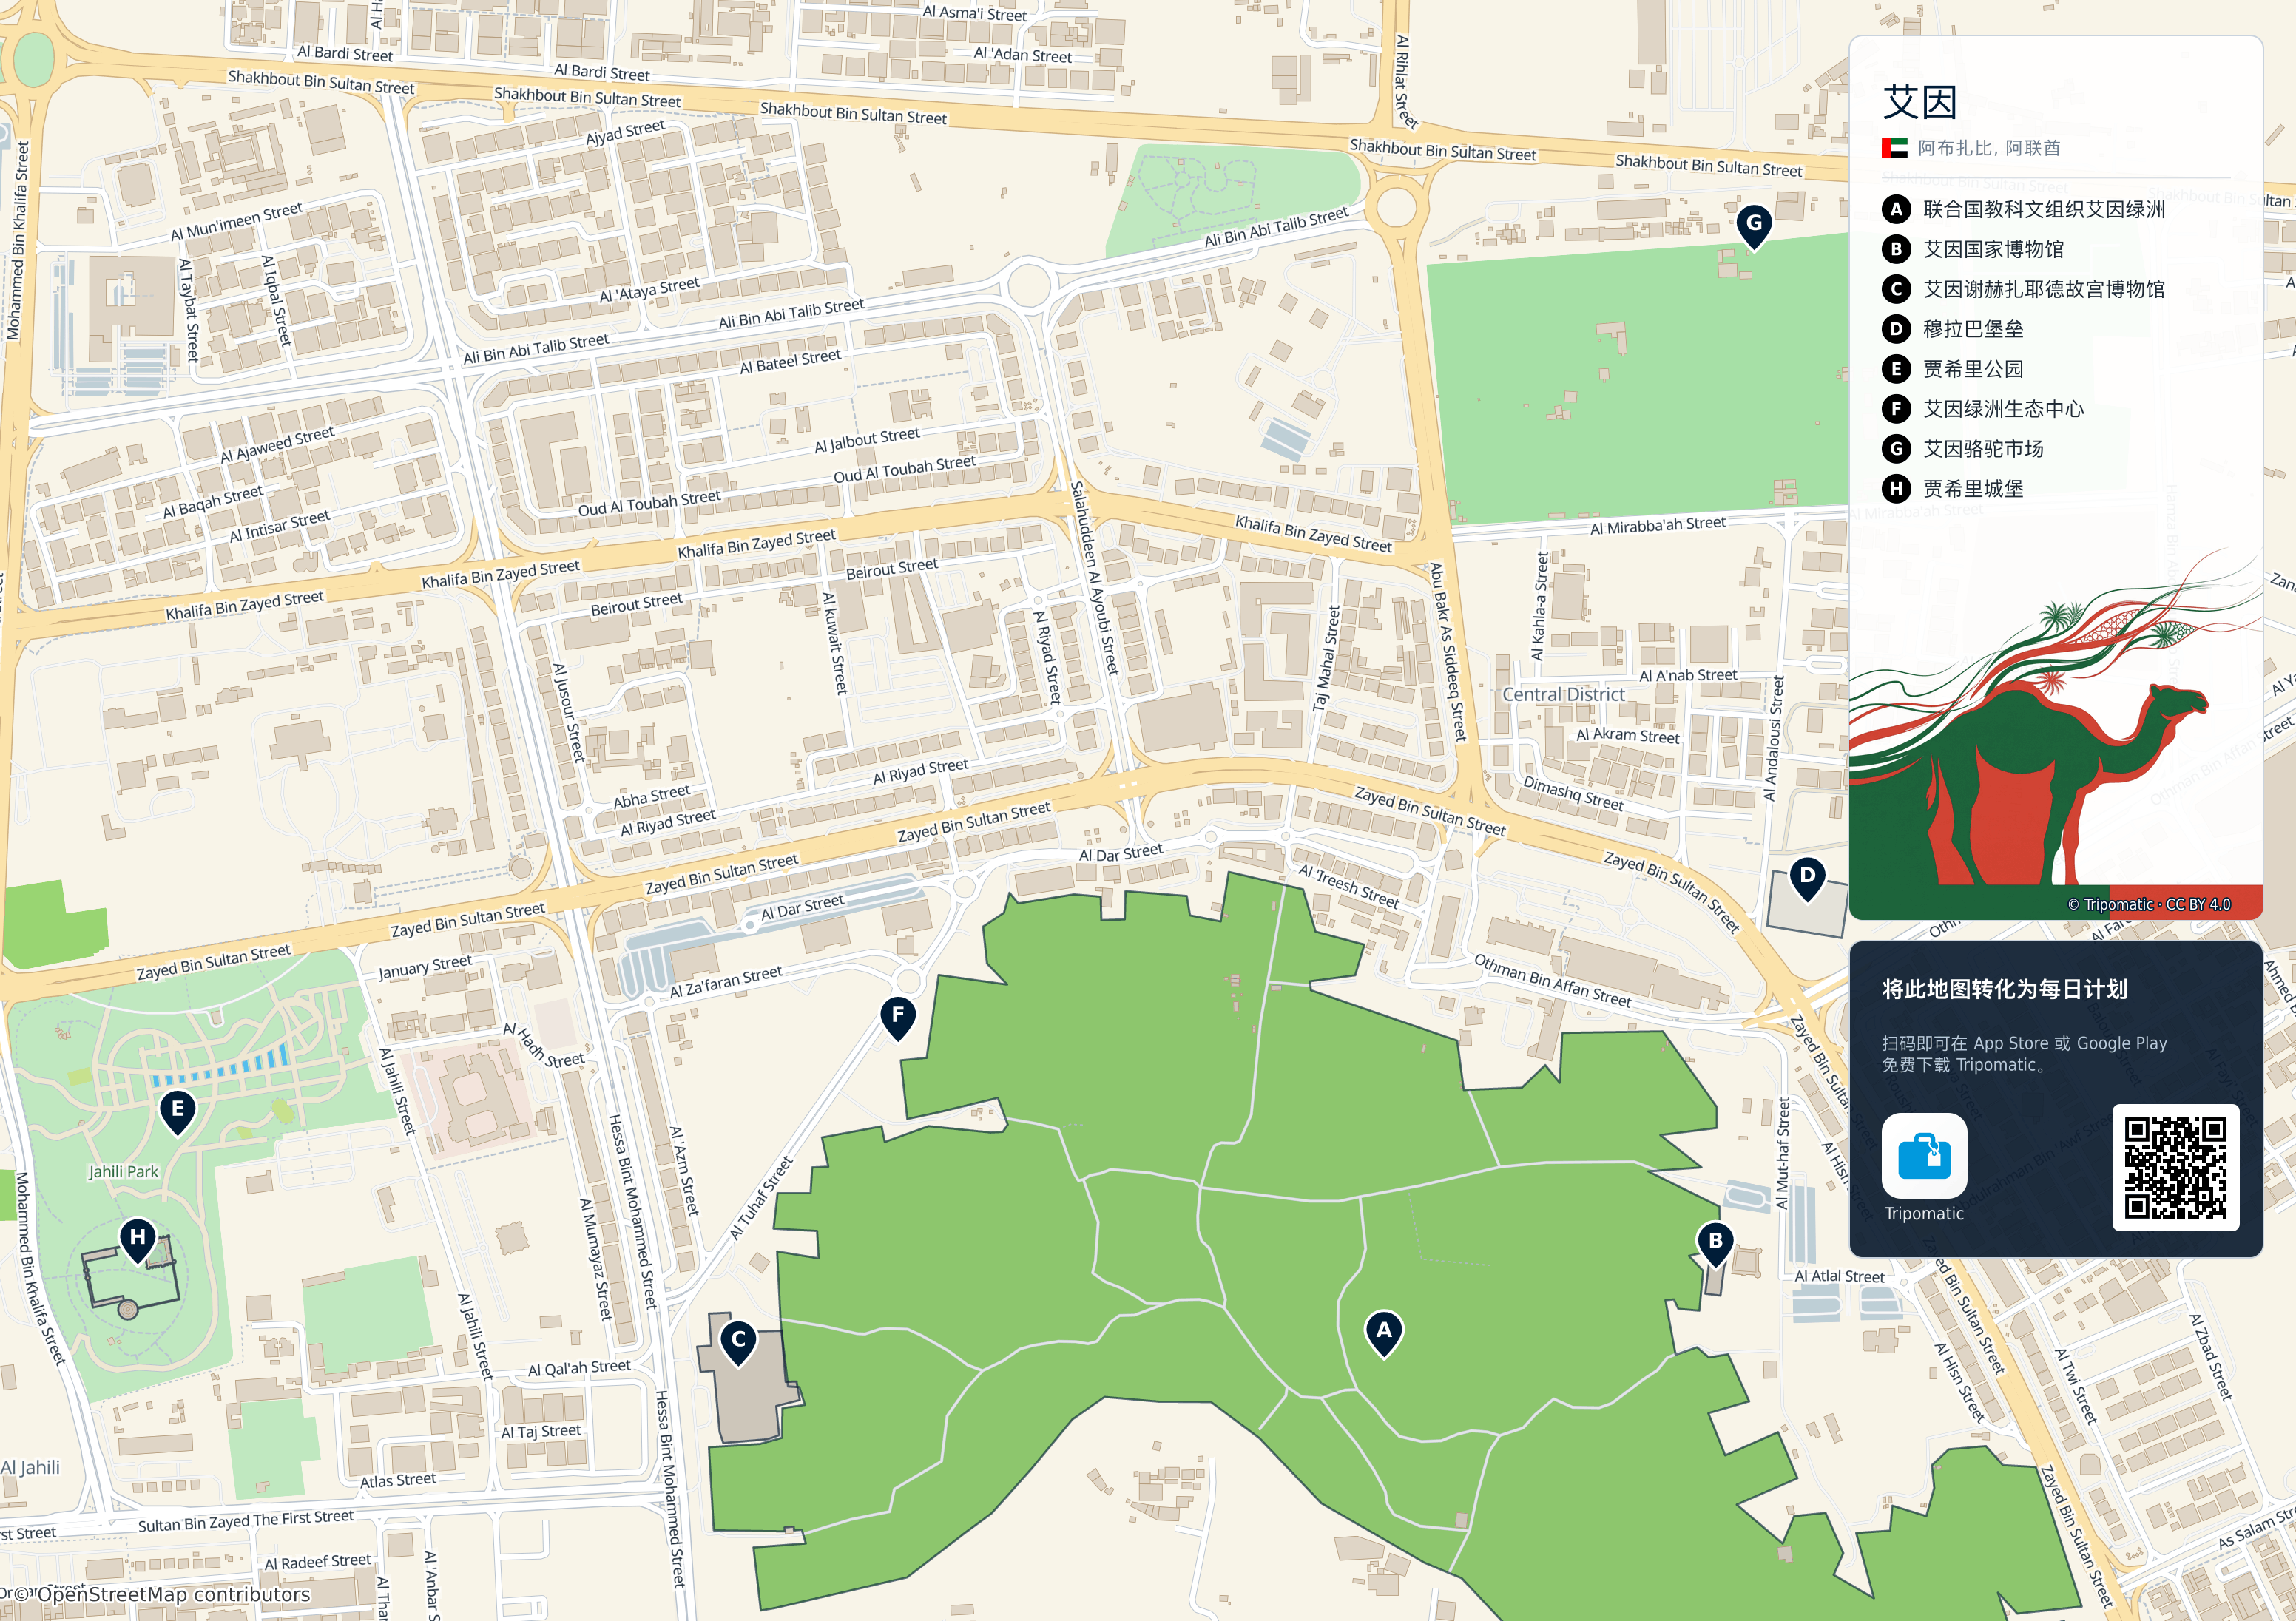
Task: Select the legend text 贾希里城堡
Action: (x=1973, y=489)
